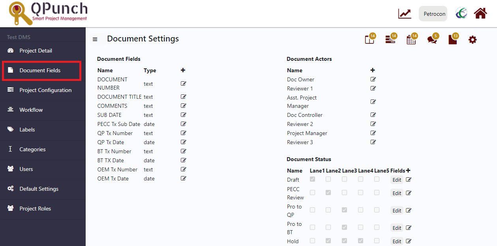Enable Lane5 checkbox on the Hold row
Image resolution: width=497 pixels, height=246 pixels.
point(376,240)
